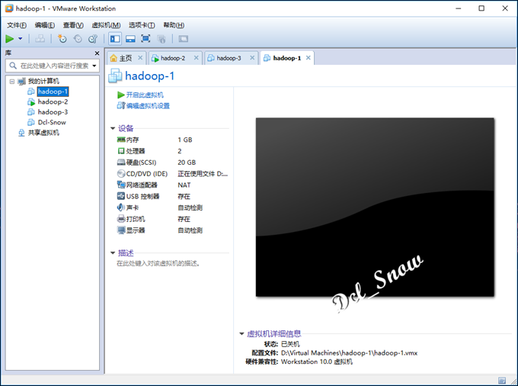Click the 内存 device row
The width and height of the screenshot is (518, 386).
172,140
